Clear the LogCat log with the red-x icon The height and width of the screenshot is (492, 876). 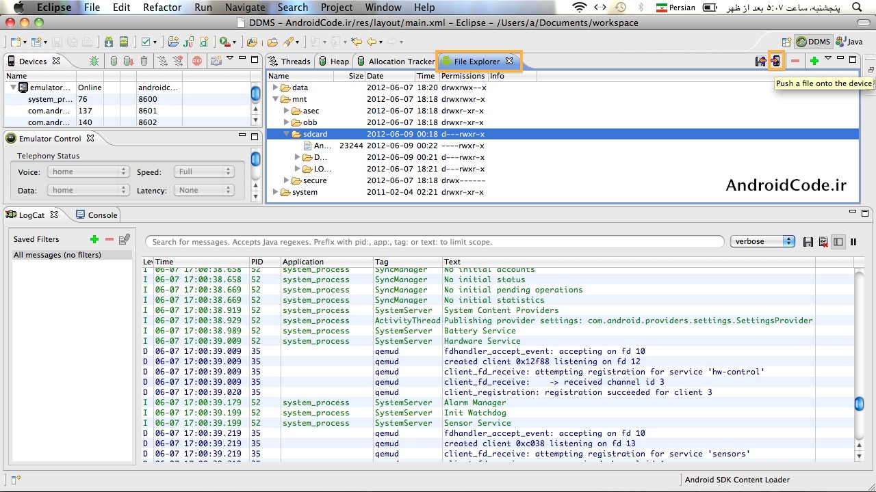pos(823,241)
